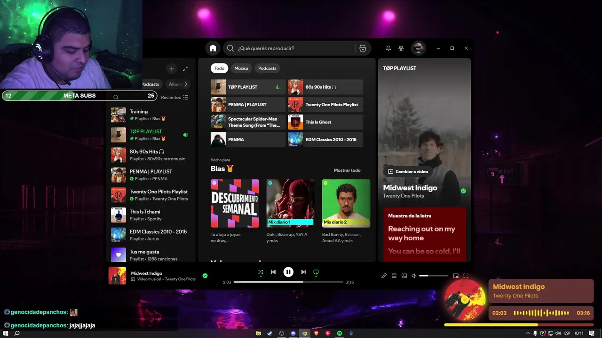The width and height of the screenshot is (602, 338).
Task: Open connect to a device icon
Action: 404,276
